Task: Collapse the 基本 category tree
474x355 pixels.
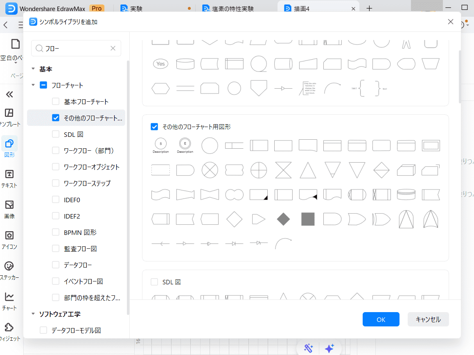Action: 33,69
